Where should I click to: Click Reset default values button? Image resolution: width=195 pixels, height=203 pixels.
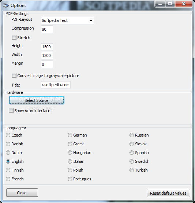[x=168, y=193]
